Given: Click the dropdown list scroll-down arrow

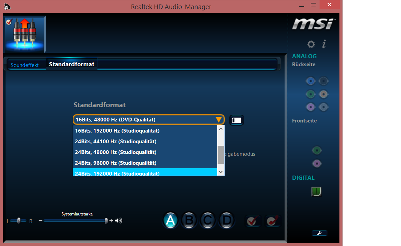Looking at the screenshot, I should [x=221, y=172].
